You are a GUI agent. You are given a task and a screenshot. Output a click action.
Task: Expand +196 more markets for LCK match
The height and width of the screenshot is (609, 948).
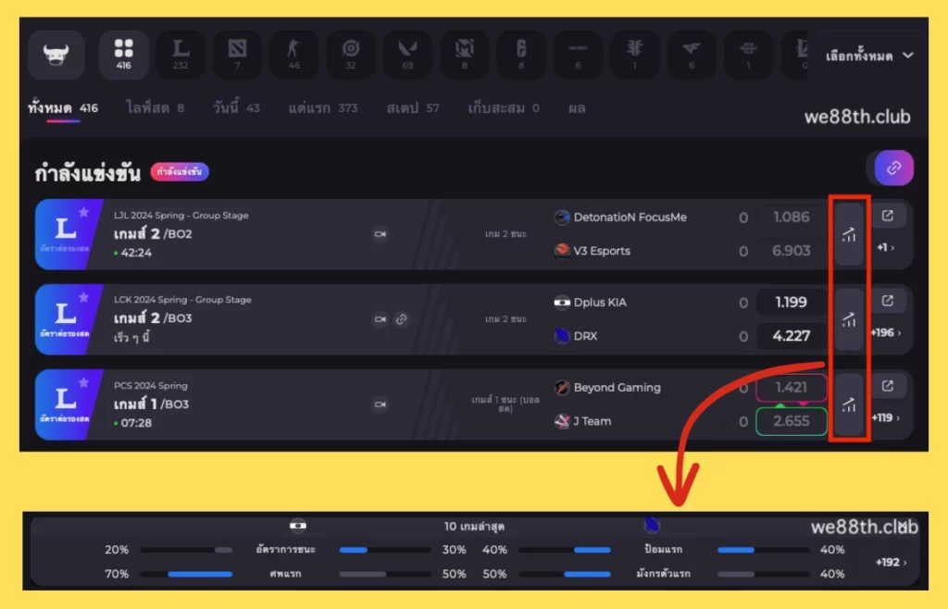[886, 332]
